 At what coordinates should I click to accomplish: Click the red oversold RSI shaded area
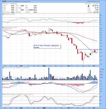[78, 23]
